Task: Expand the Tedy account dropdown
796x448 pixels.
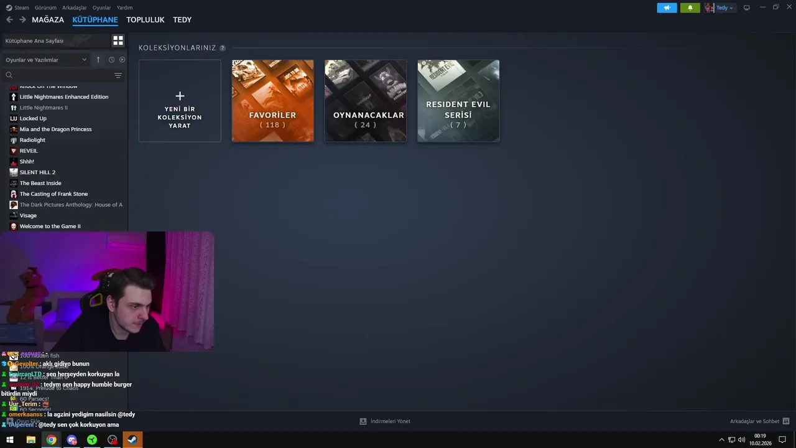Action: (x=725, y=7)
